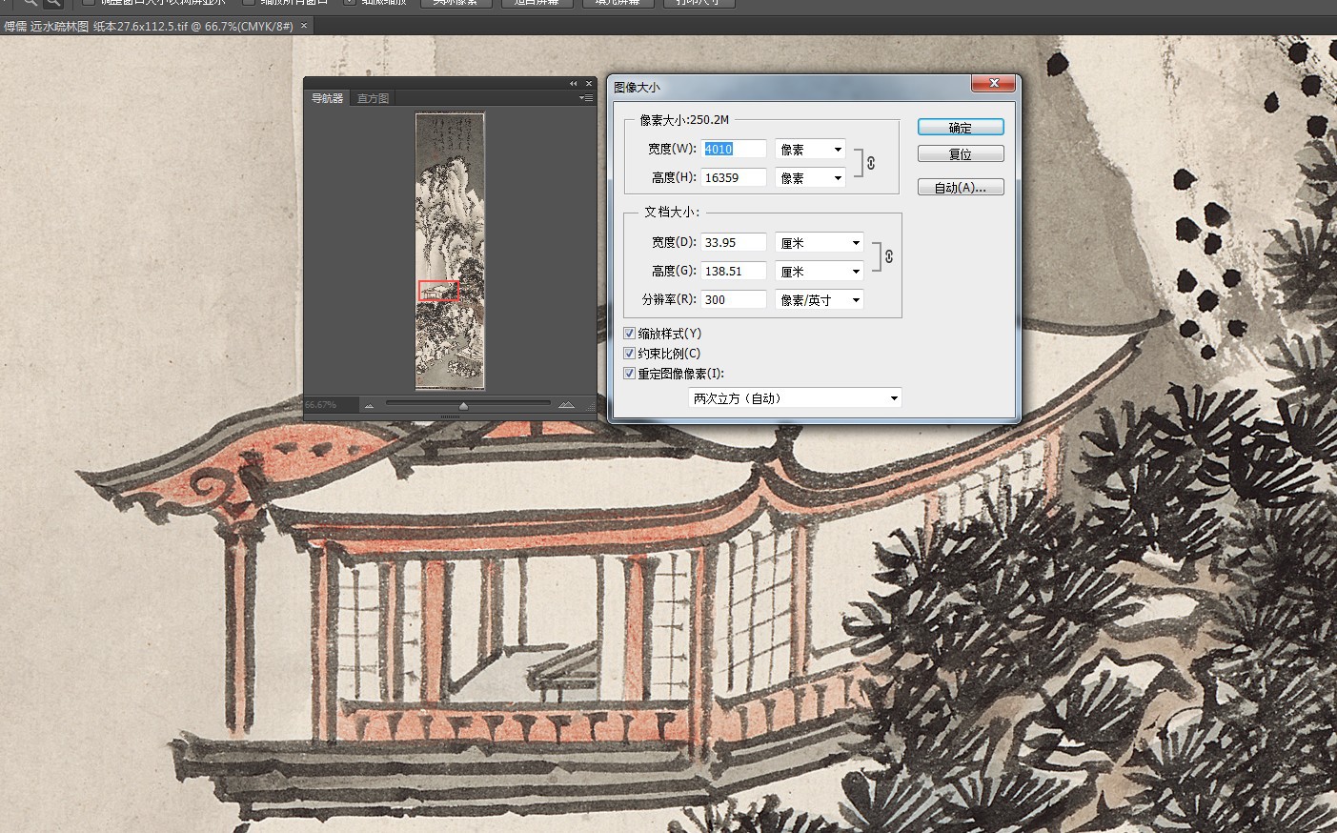Click the Navigator zoom slider handle
The image size is (1337, 833).
pyautogui.click(x=463, y=406)
